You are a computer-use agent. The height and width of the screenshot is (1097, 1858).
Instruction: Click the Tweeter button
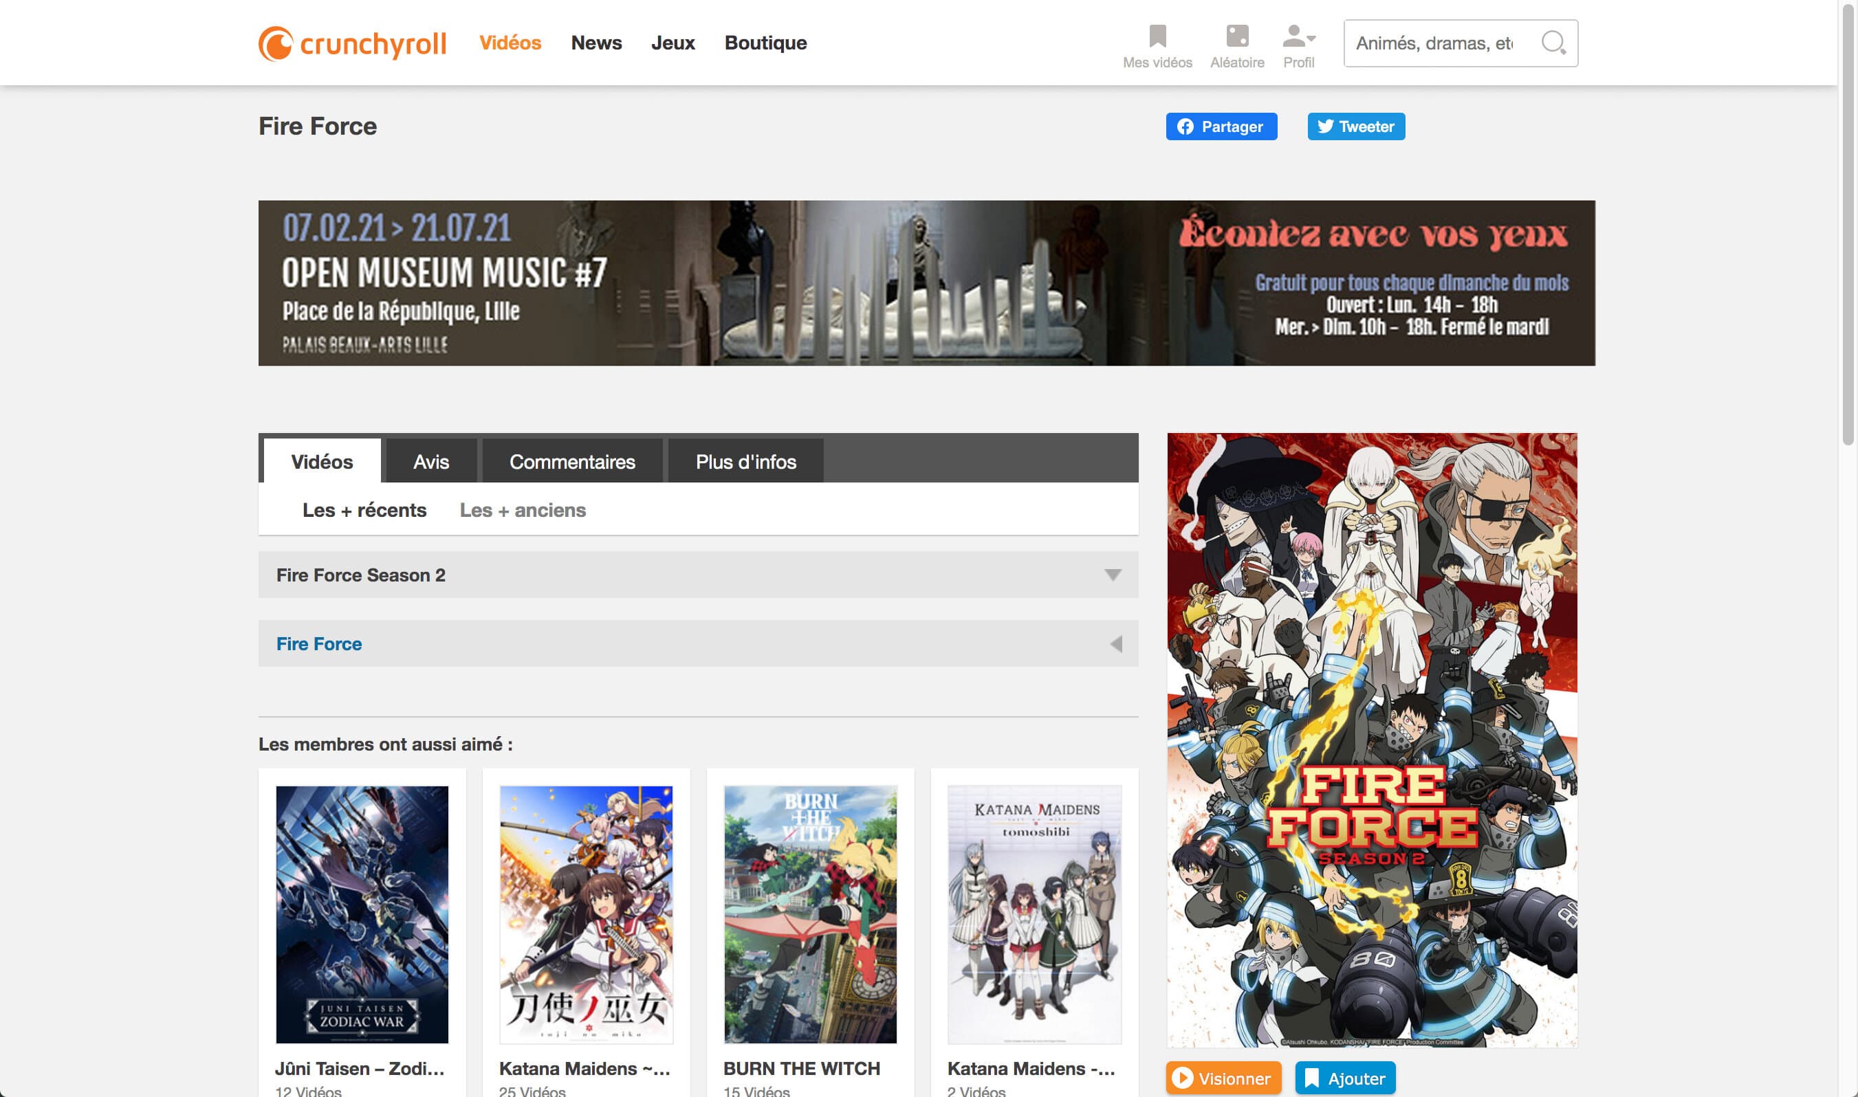[1356, 126]
